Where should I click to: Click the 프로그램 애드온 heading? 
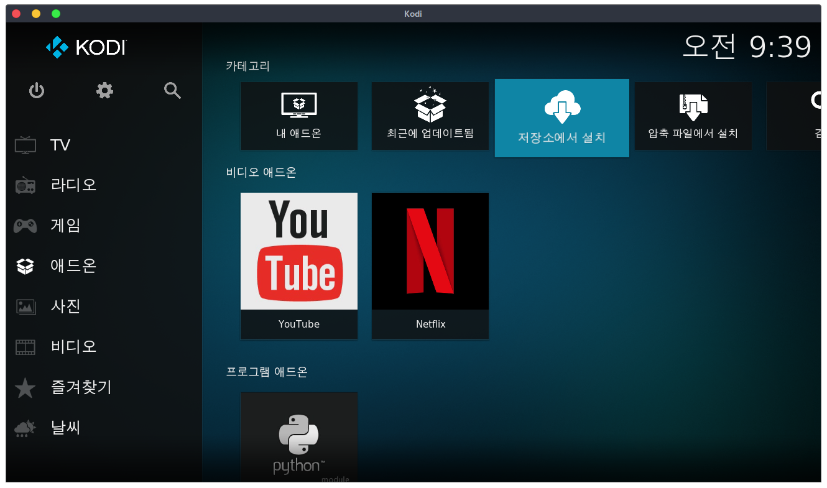pos(267,372)
